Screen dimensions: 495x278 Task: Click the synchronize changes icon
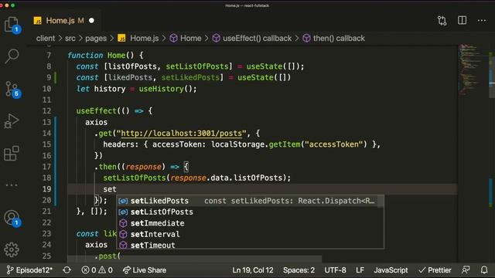point(67,270)
